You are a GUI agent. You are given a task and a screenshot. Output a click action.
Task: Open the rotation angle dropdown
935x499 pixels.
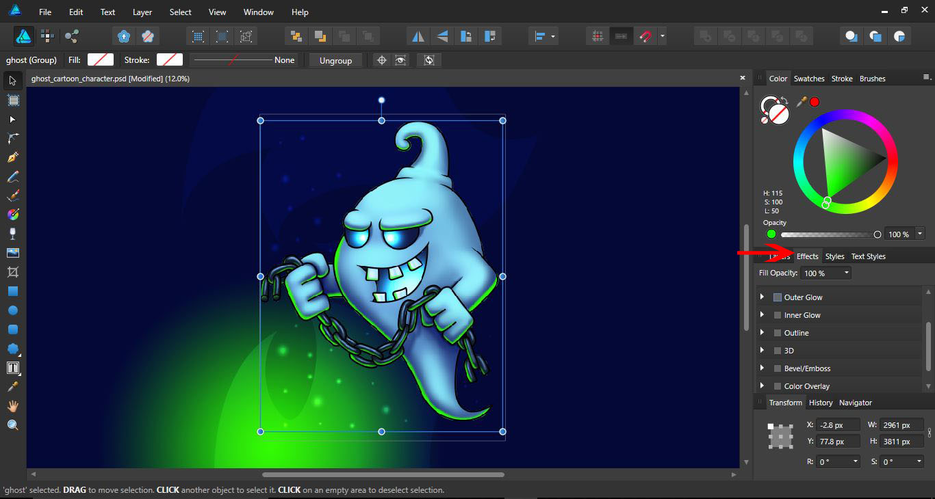[856, 461]
